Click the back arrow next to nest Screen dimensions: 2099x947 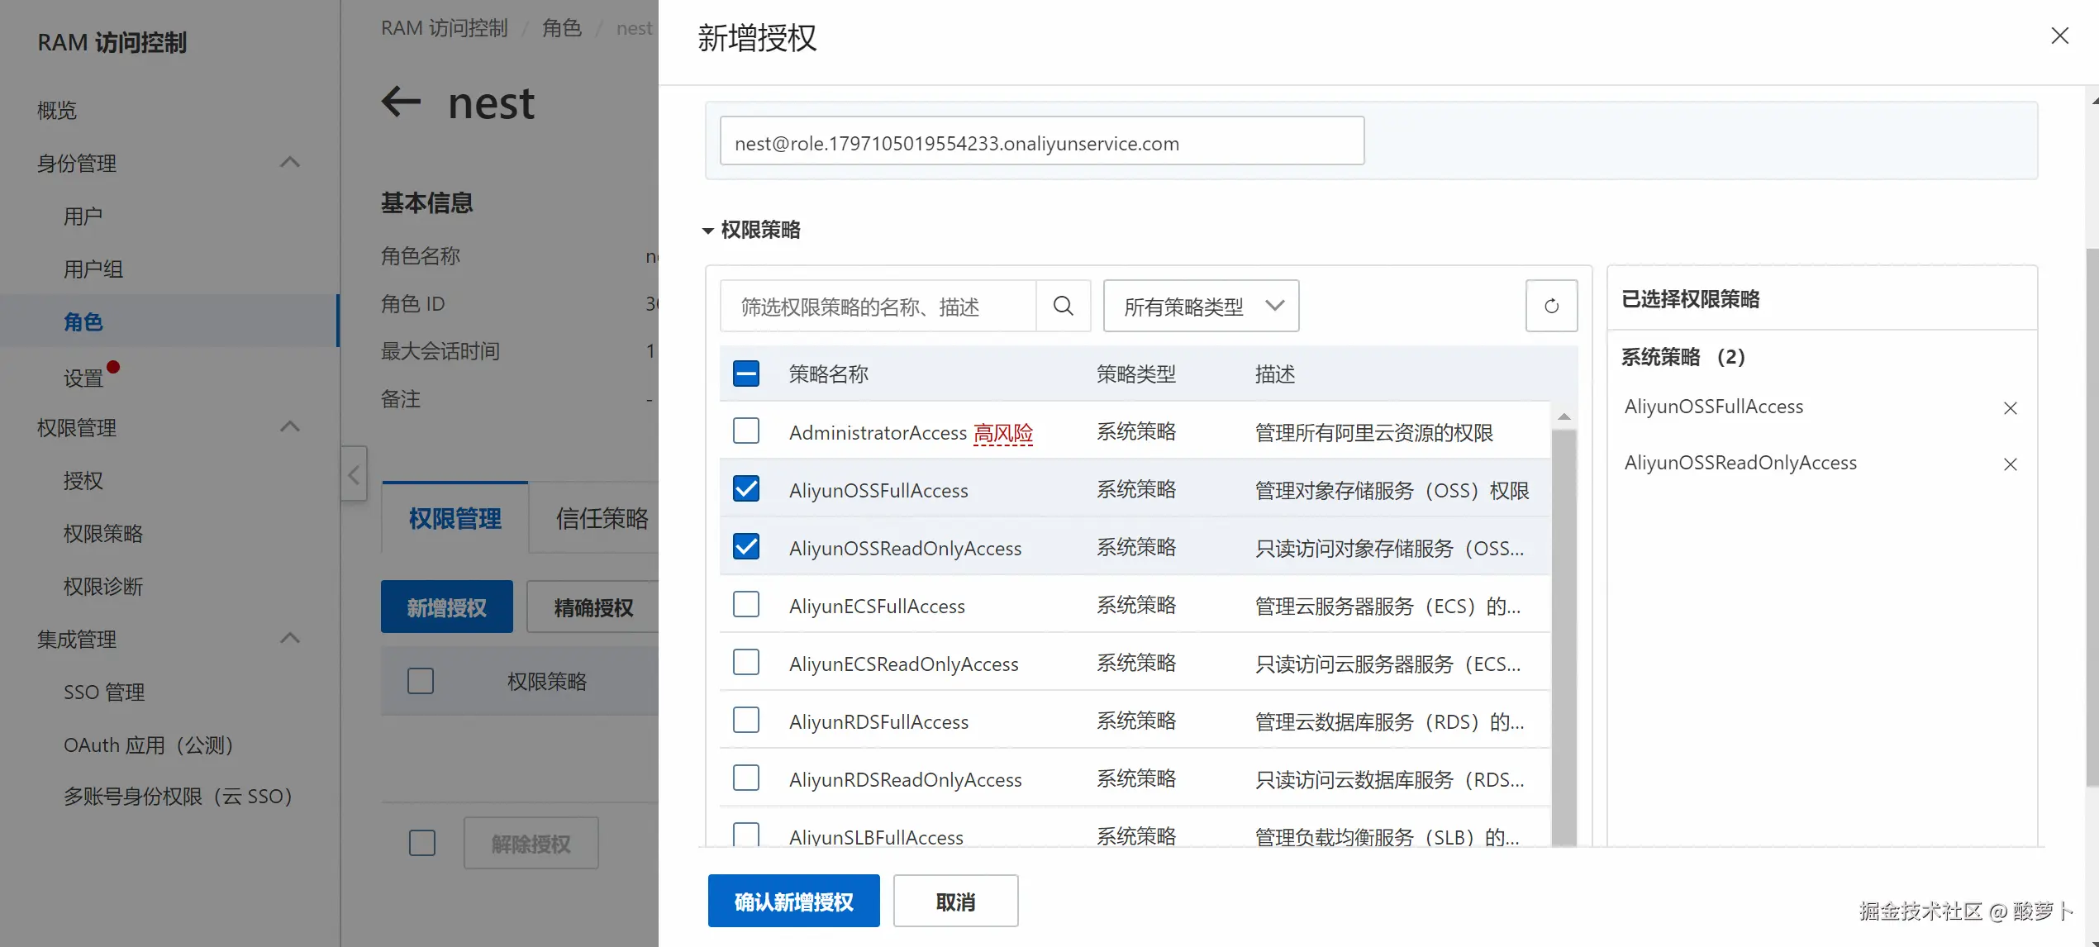point(402,102)
